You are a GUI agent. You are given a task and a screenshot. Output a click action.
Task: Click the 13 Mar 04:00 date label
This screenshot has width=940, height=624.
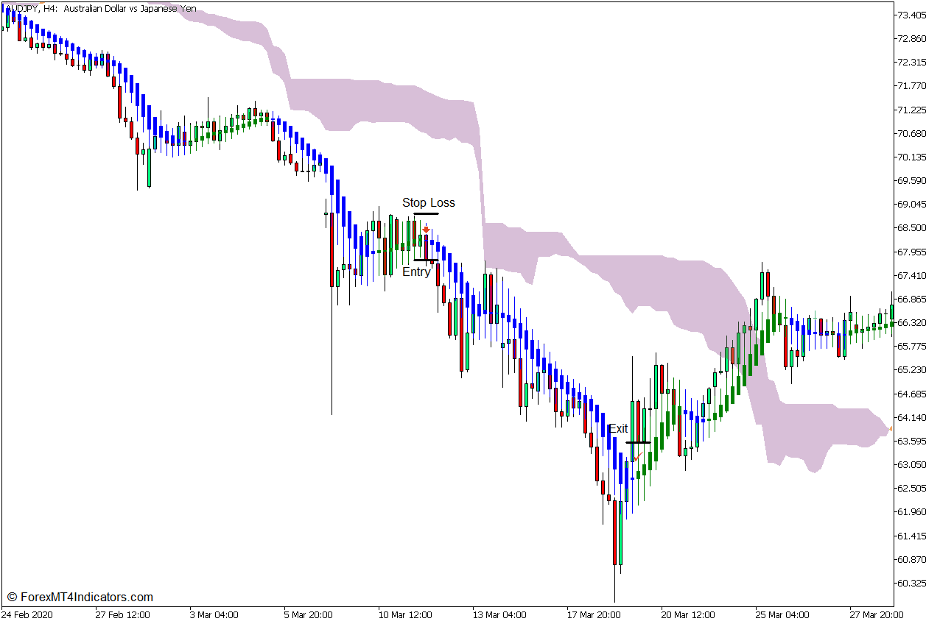coord(499,614)
